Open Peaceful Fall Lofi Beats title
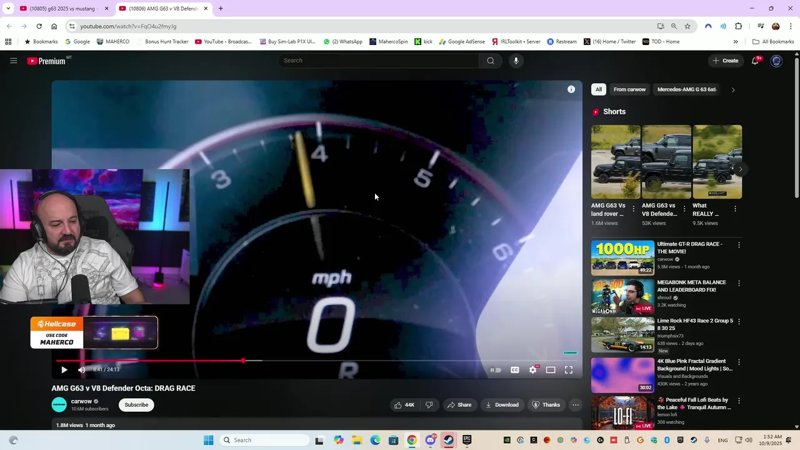Screen dimensions: 800x450 693,404
